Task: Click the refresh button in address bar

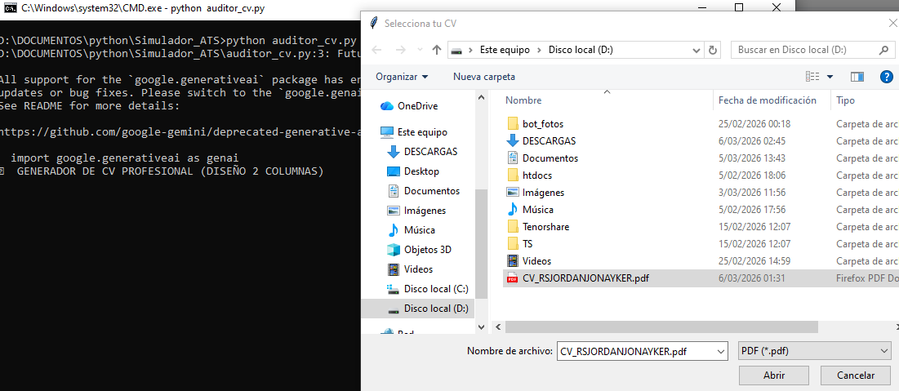Action: click(714, 50)
